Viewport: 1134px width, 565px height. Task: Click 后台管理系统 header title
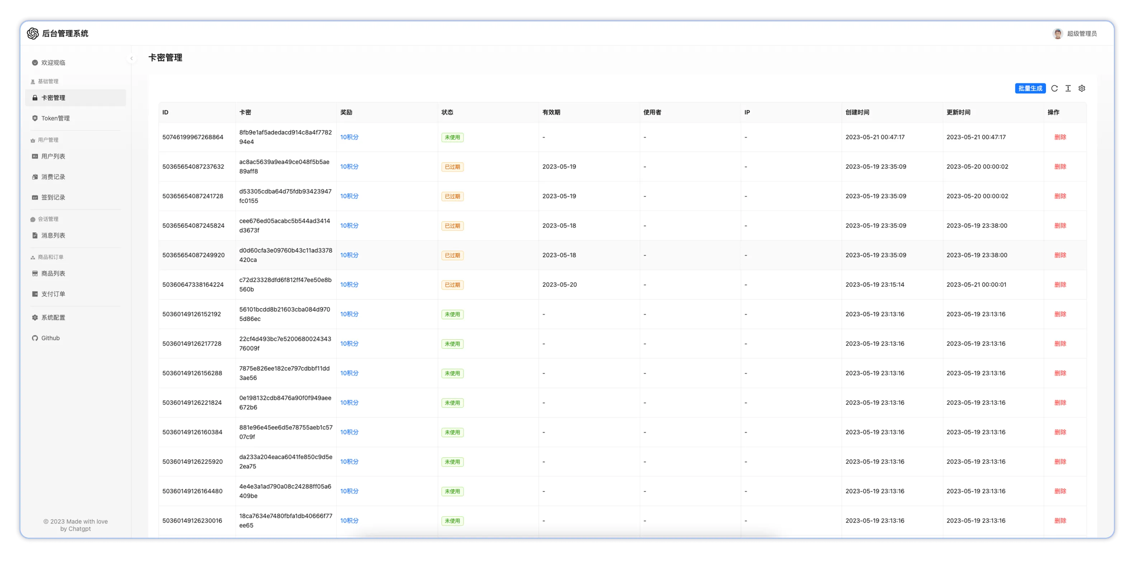click(65, 33)
